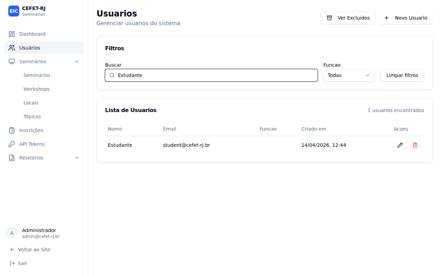
Task: Click the 1 usuarios encontrados count
Action: point(396,110)
